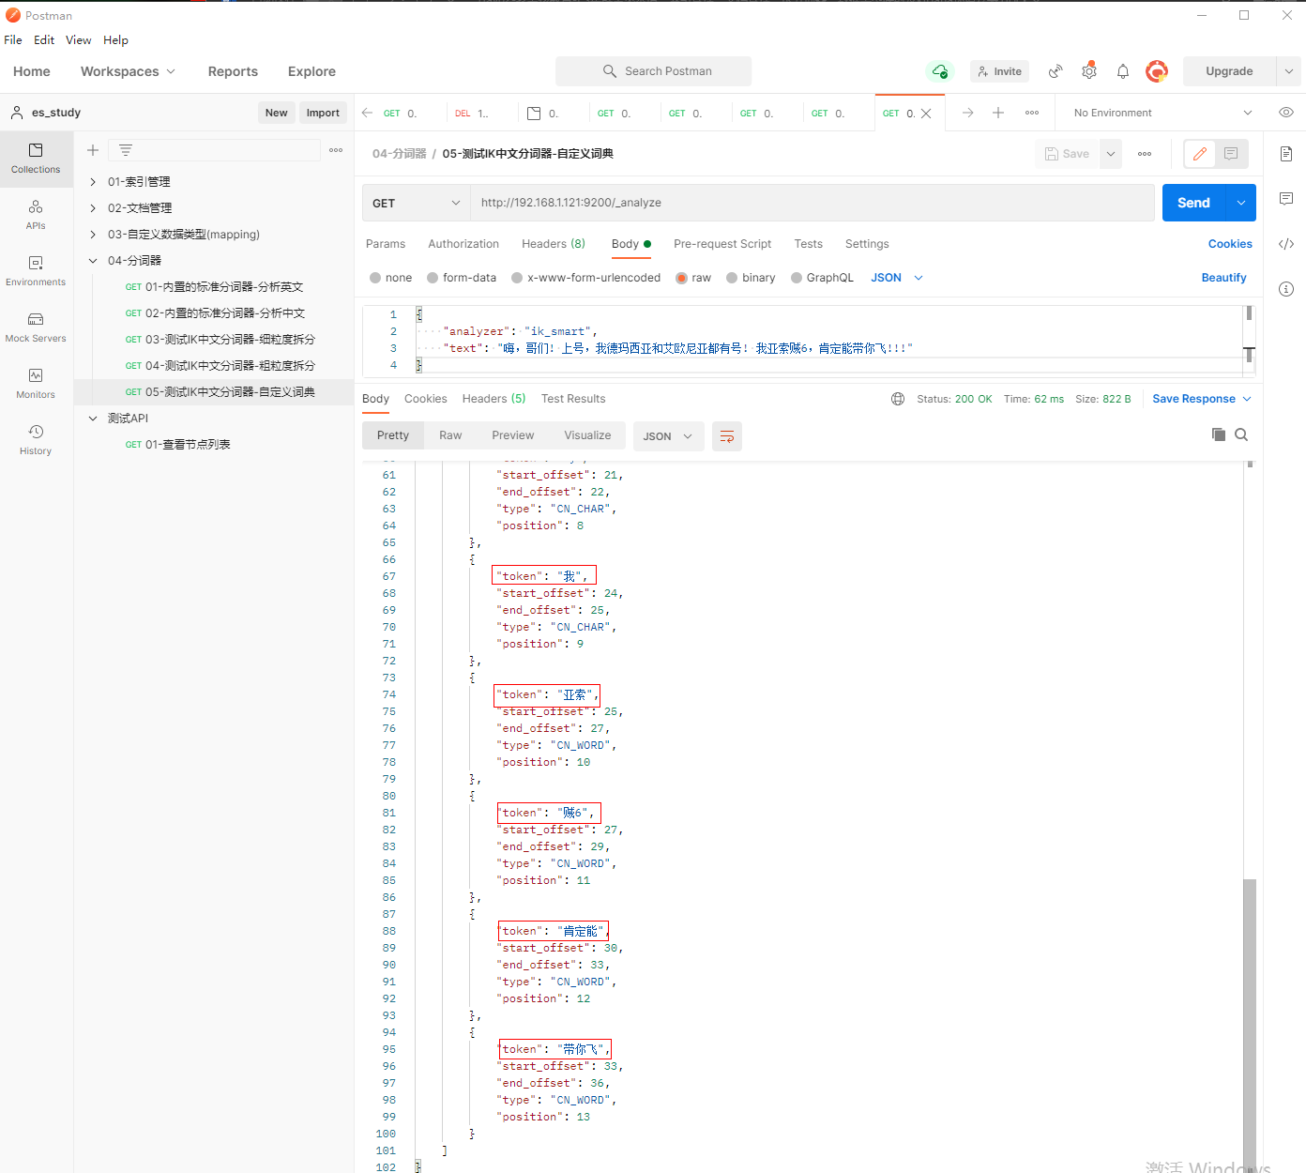Screen dimensions: 1306x1173
Task: Copy response using the copy icon
Action: coord(1218,434)
